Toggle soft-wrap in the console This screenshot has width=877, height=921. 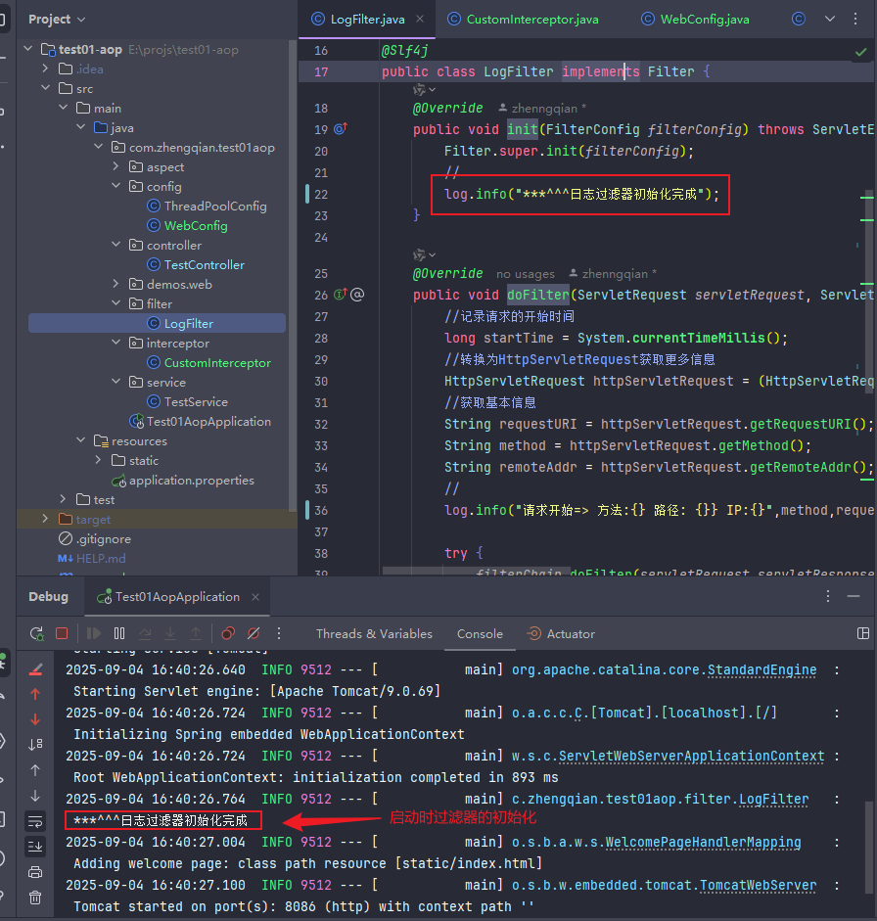pos(35,822)
